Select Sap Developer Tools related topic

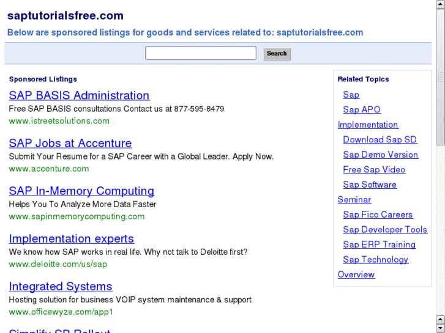coord(385,230)
